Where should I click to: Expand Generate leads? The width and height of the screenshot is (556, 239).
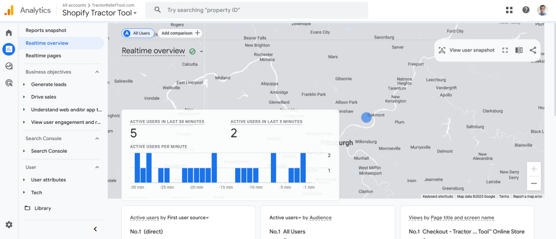point(24,84)
